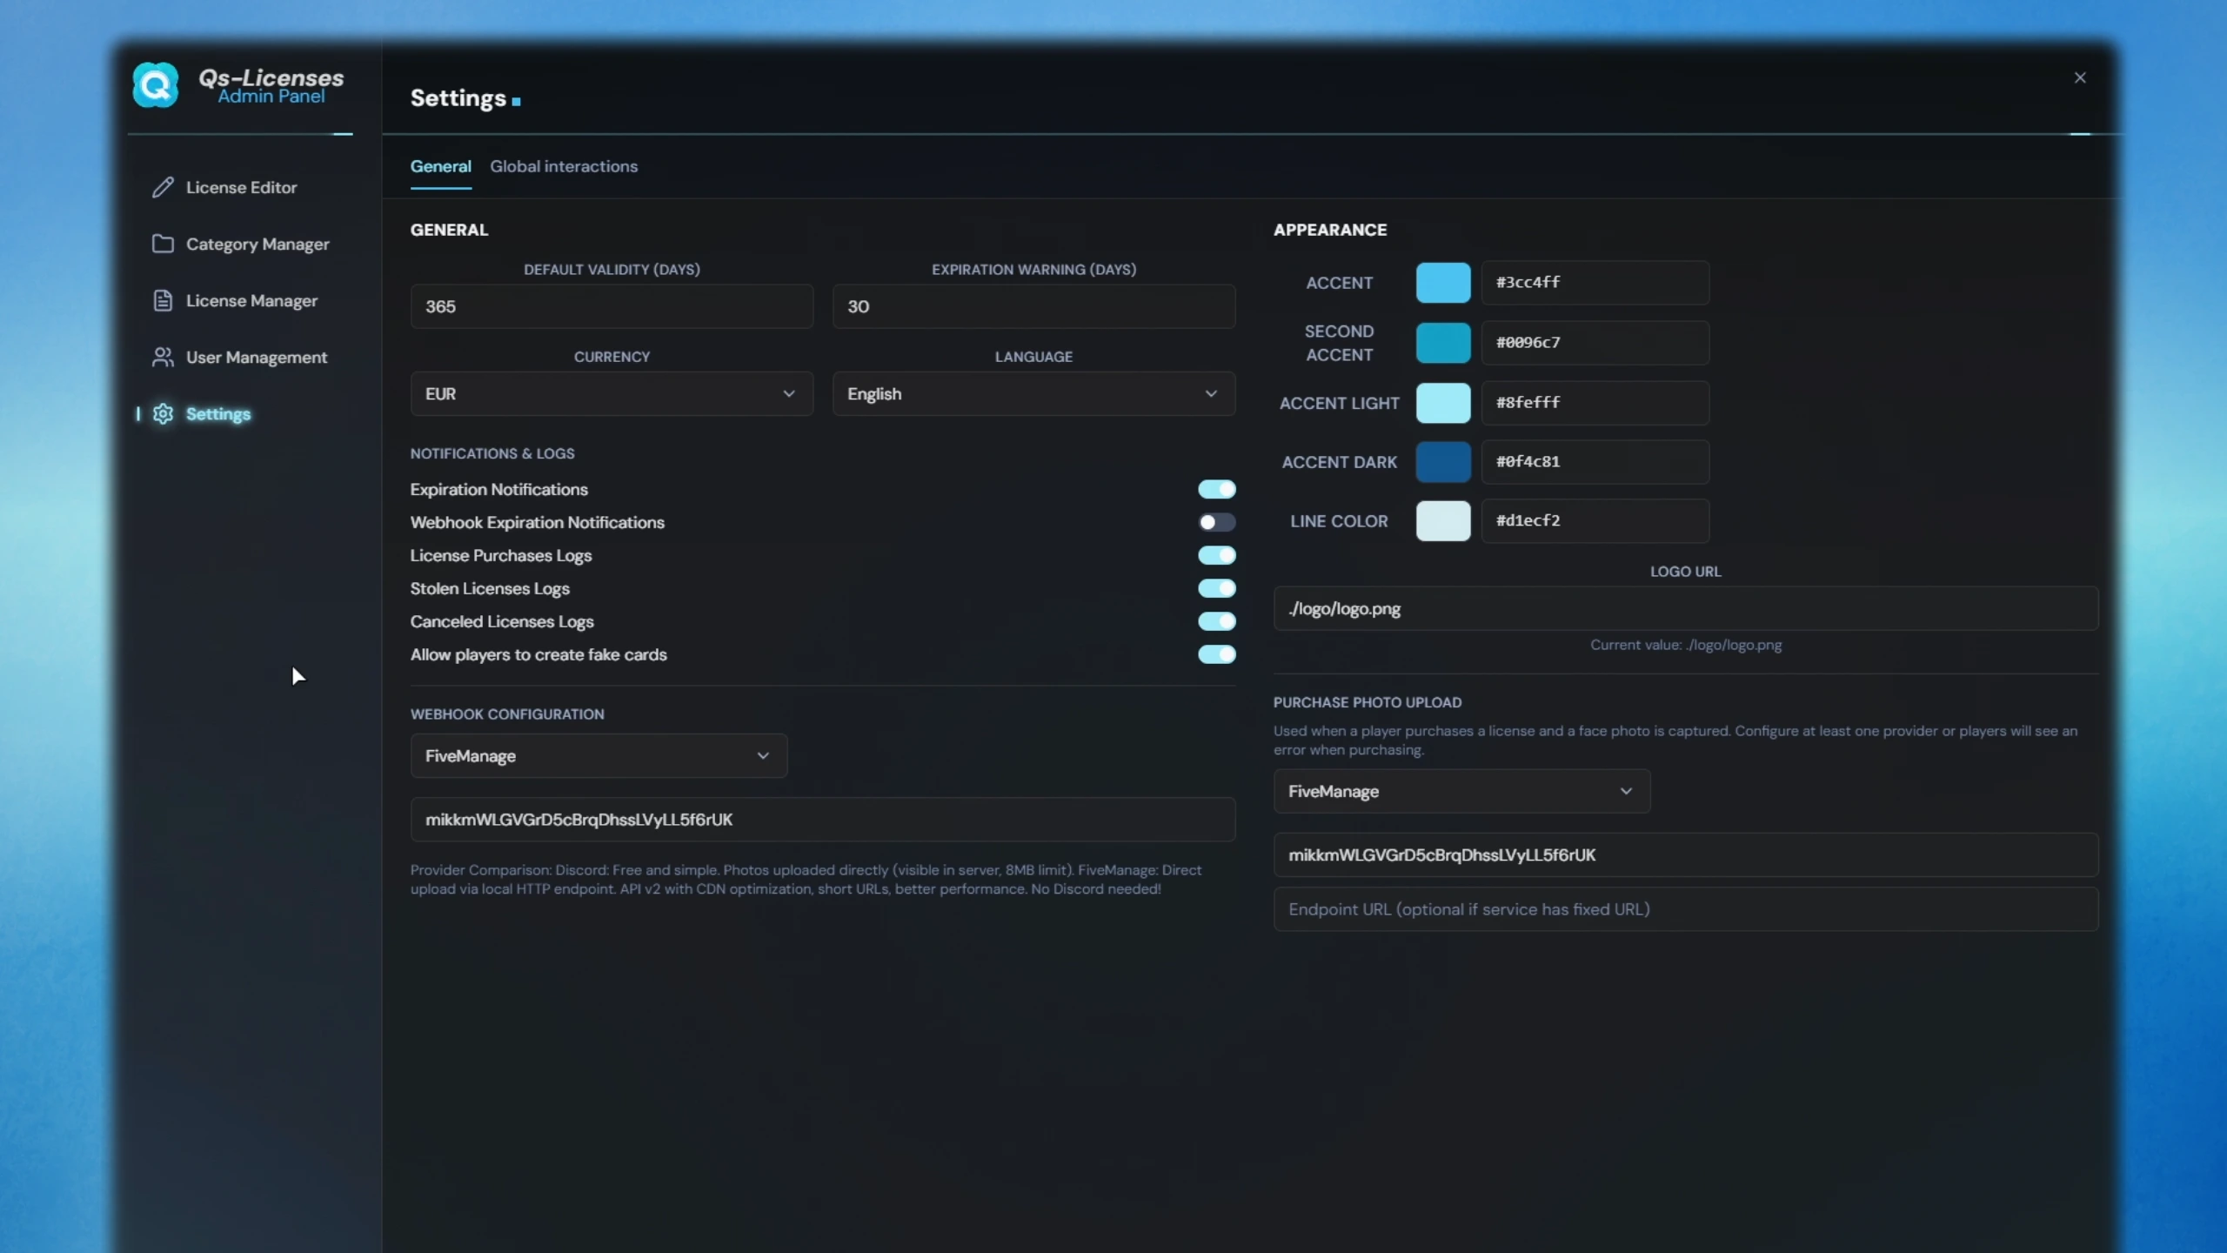The image size is (2227, 1253).
Task: Switch to the Global interactions tab
Action: pyautogui.click(x=564, y=166)
